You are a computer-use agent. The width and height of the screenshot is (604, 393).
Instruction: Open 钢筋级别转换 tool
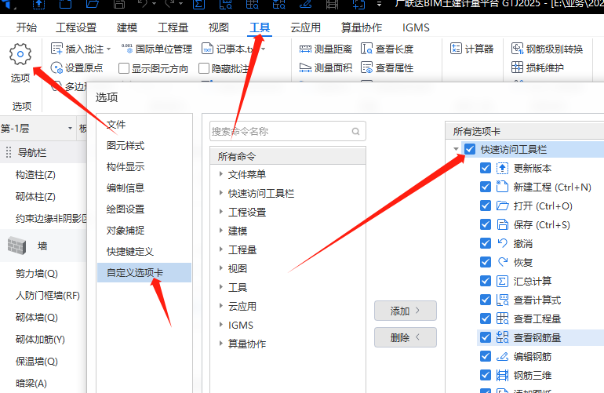547,49
